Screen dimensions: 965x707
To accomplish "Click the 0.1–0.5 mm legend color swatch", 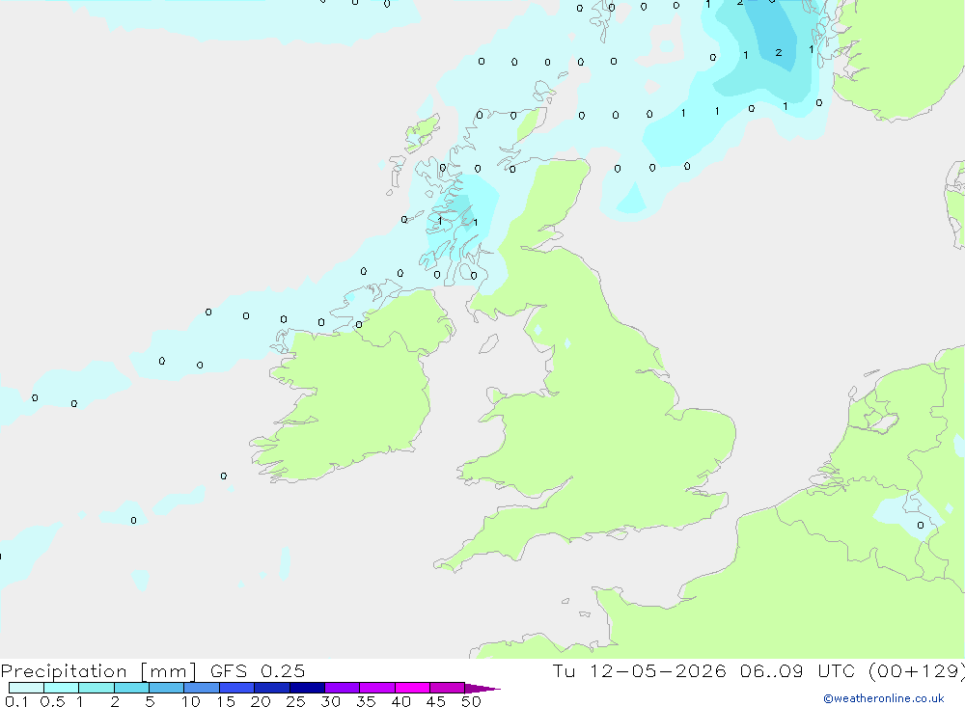I will [26, 688].
